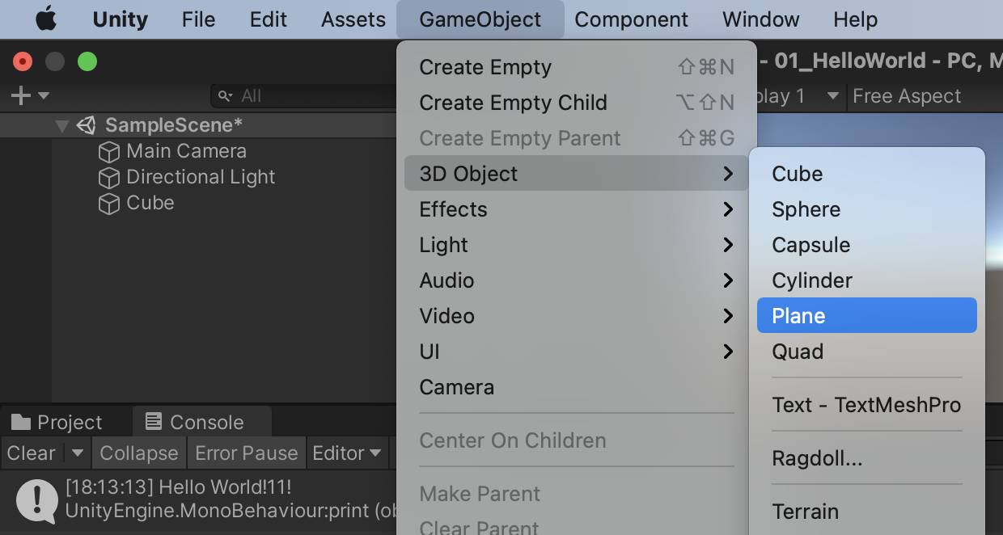The height and width of the screenshot is (535, 1003).
Task: Toggle the Collapse option in Console
Action: pos(138,453)
